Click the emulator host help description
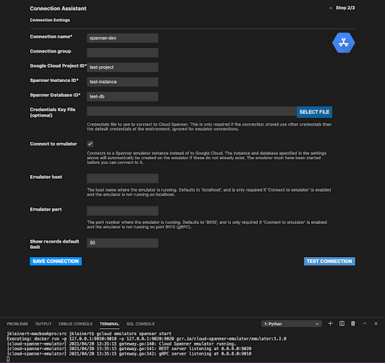 209,192
